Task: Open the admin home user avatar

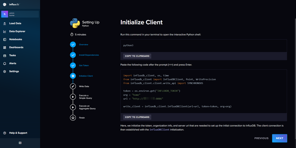Action: tap(5, 14)
